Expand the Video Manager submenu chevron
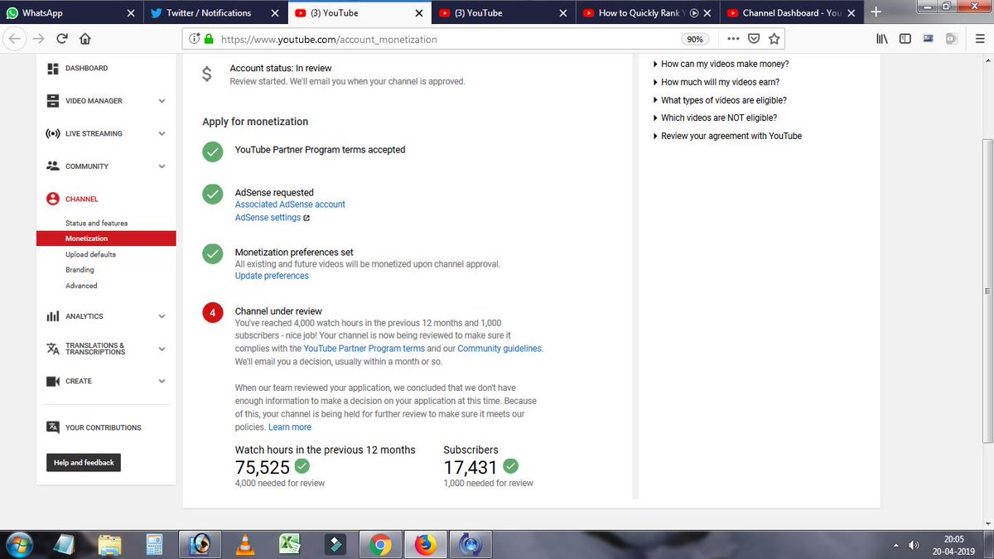This screenshot has width=994, height=559. tap(162, 101)
